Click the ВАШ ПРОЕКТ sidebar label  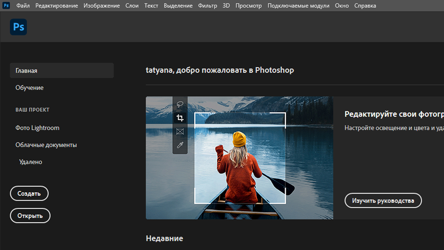(x=33, y=110)
